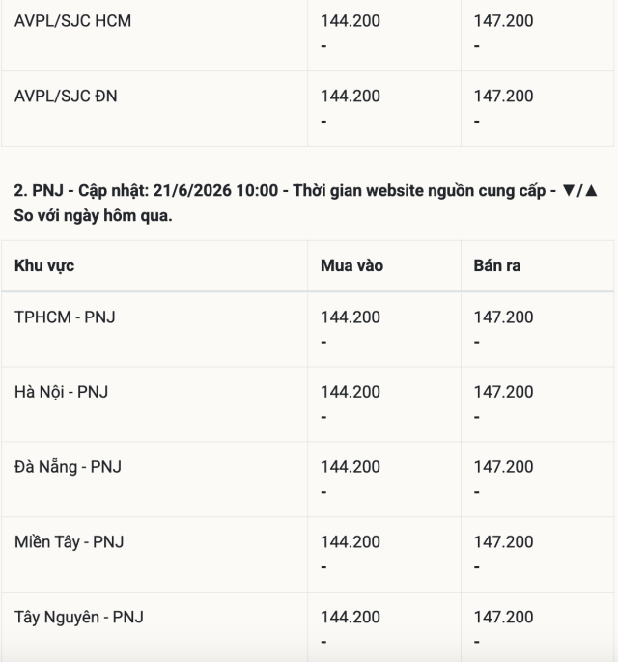Click the Miền Tây - PNJ buy price
Viewport: 618px width, 662px height.
click(351, 542)
